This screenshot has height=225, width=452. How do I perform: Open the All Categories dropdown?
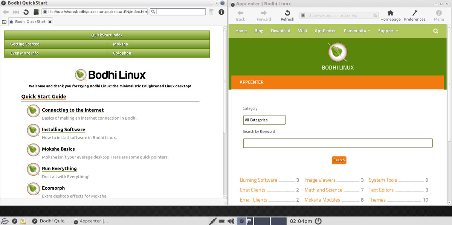point(264,120)
